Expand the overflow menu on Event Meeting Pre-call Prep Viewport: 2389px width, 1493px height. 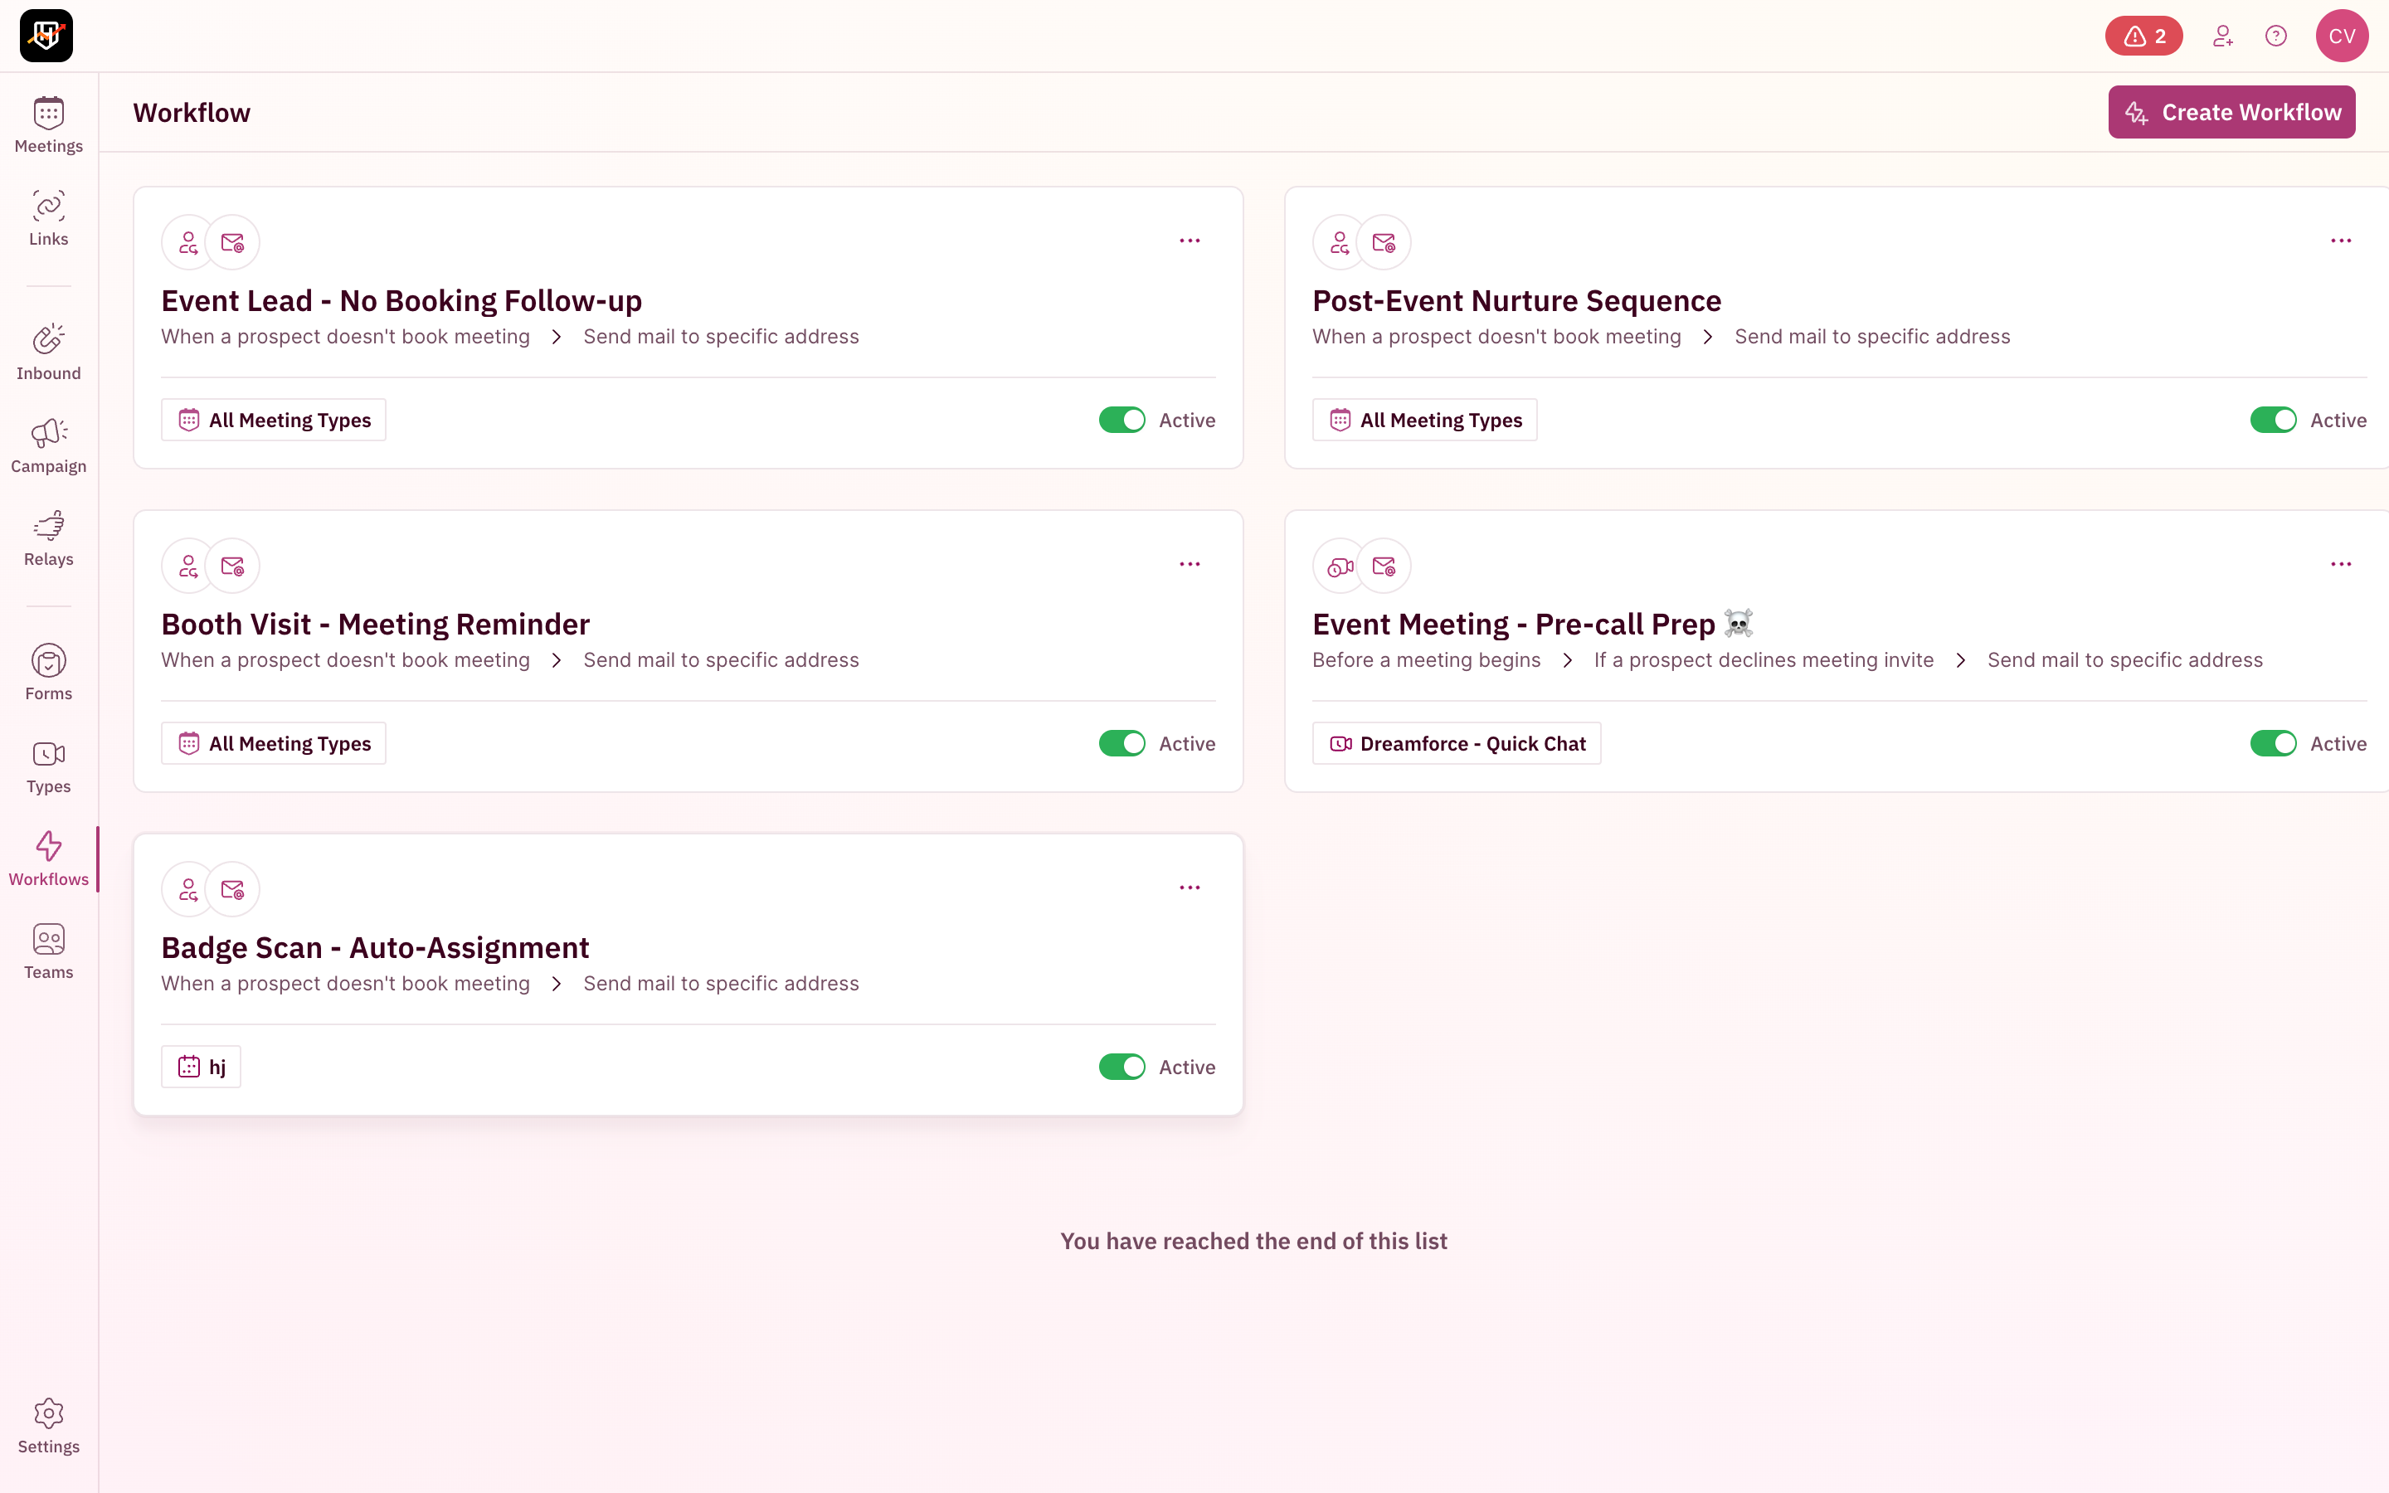(2342, 564)
